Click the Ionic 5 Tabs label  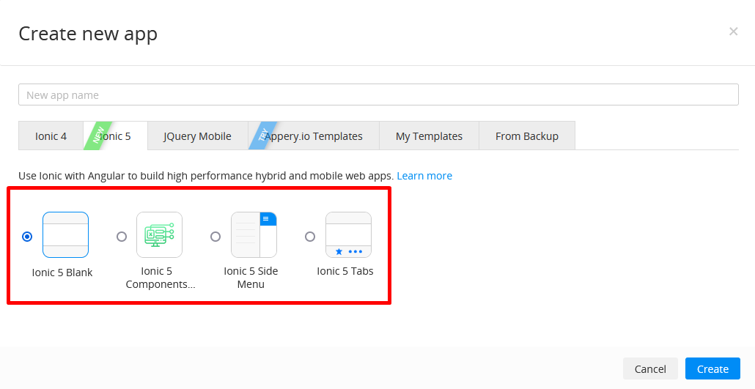click(x=345, y=271)
